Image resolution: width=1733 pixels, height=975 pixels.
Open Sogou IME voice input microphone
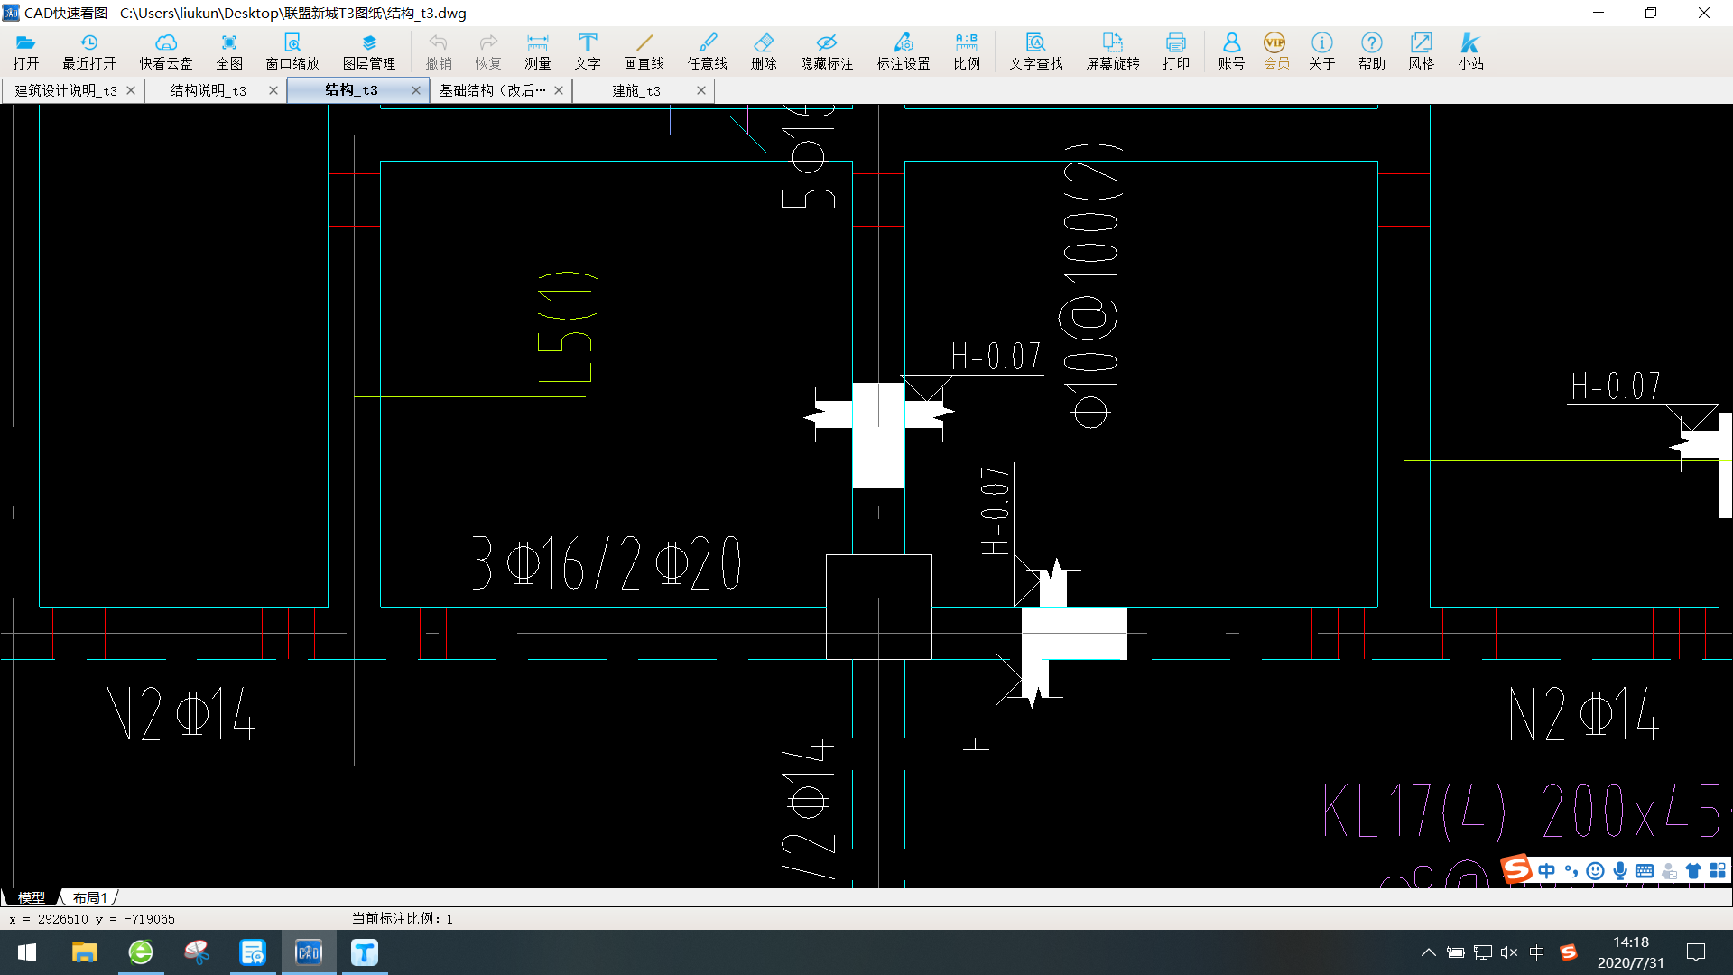coord(1620,870)
